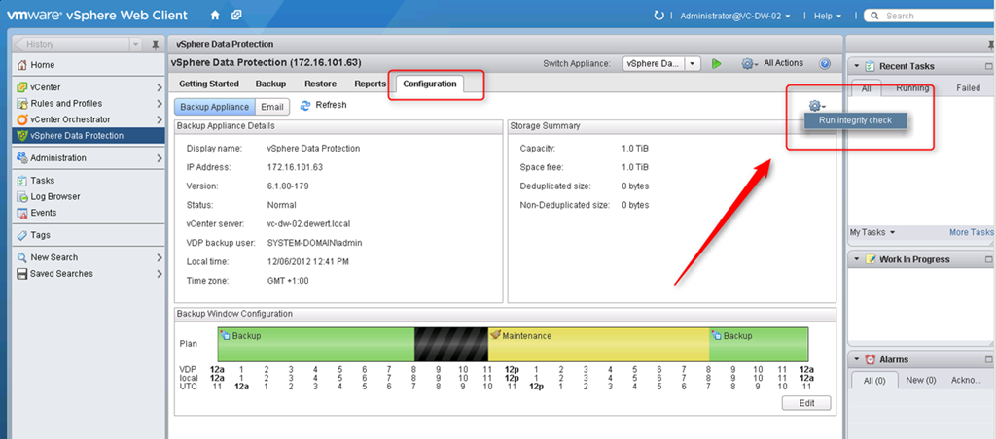Choose Run integrity check
Screen dimensions: 996x439
click(x=855, y=120)
